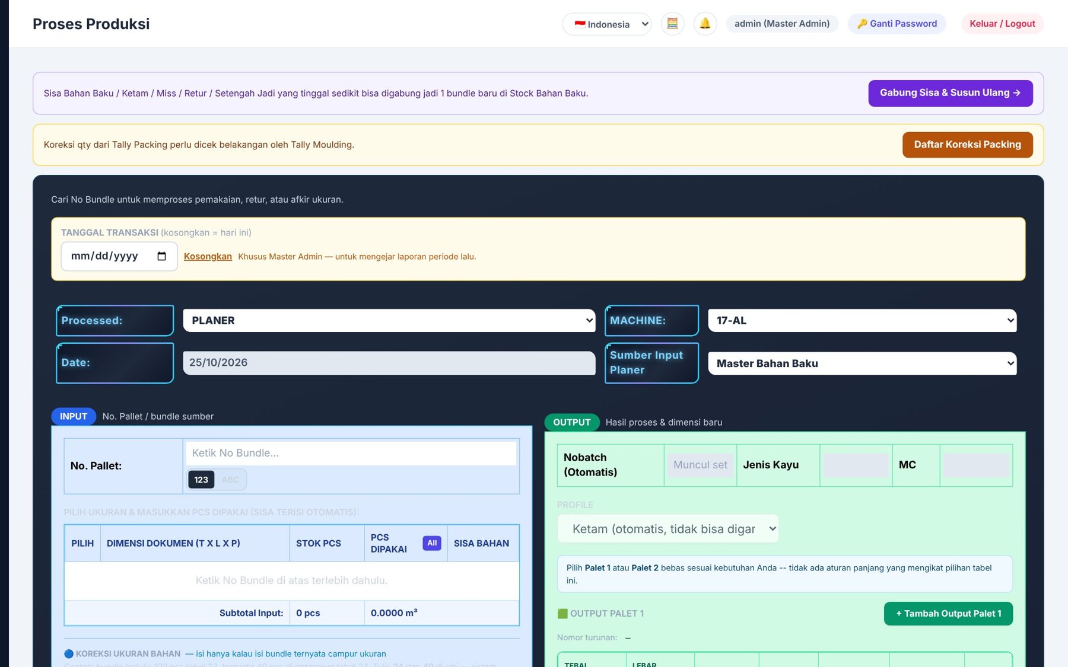Image resolution: width=1068 pixels, height=667 pixels.
Task: Open the Profile Ketam dropdown
Action: point(668,529)
